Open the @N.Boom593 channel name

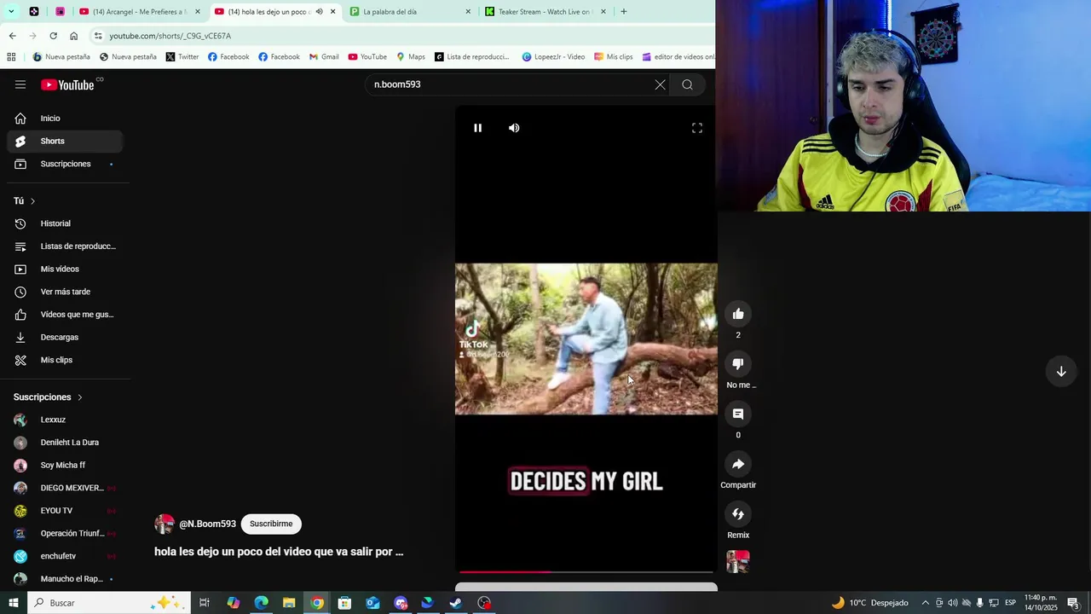tap(207, 524)
